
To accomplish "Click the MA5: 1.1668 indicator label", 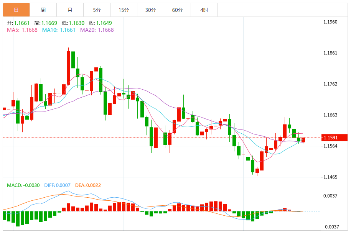I will [x=22, y=30].
